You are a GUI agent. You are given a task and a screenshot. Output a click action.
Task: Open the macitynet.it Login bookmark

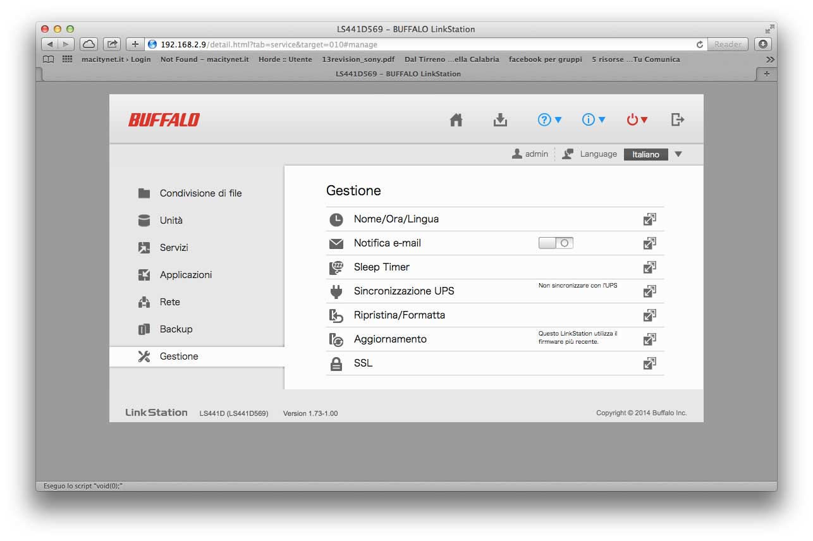116,59
